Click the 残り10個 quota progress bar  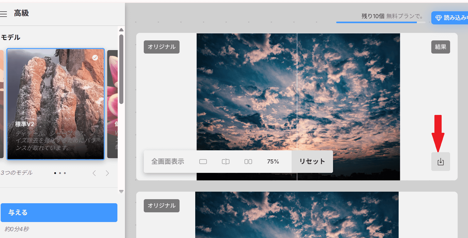click(381, 22)
